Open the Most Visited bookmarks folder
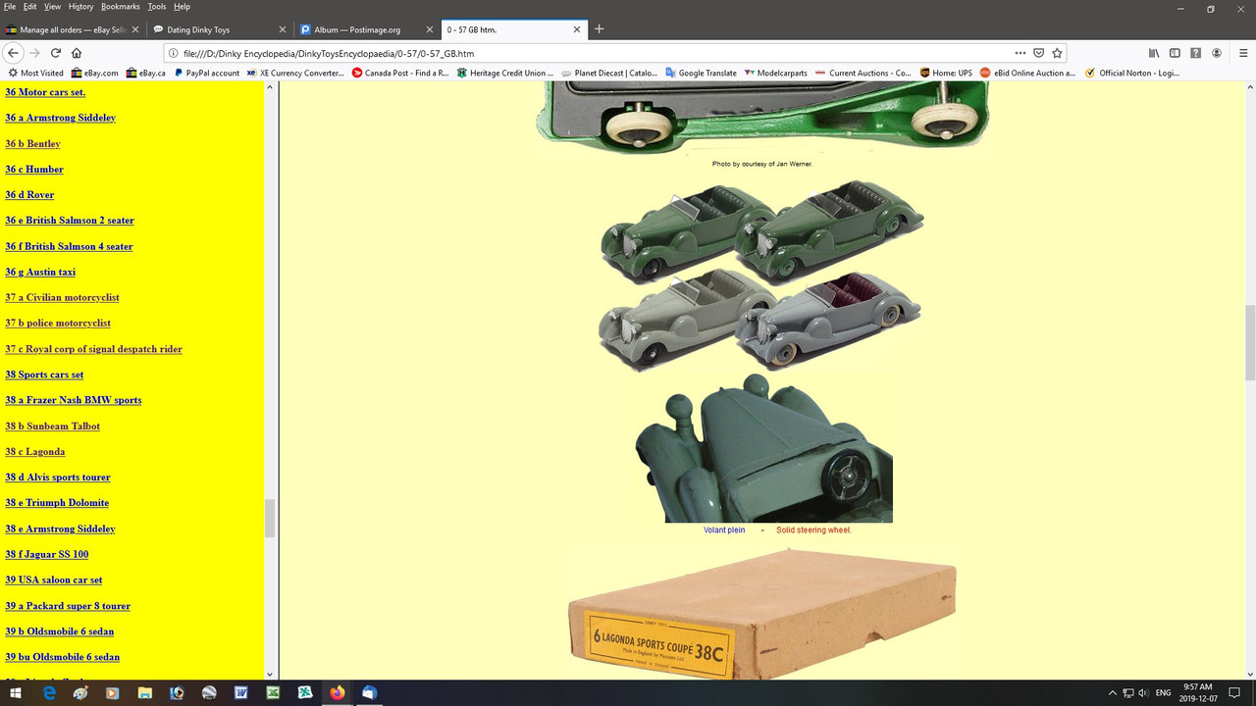The image size is (1256, 706). click(x=35, y=73)
